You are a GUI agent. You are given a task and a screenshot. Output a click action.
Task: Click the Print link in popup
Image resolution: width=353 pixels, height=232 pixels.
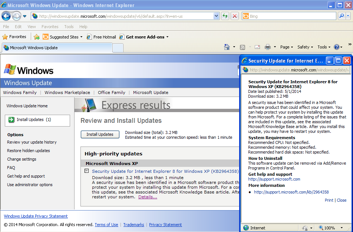(x=329, y=200)
